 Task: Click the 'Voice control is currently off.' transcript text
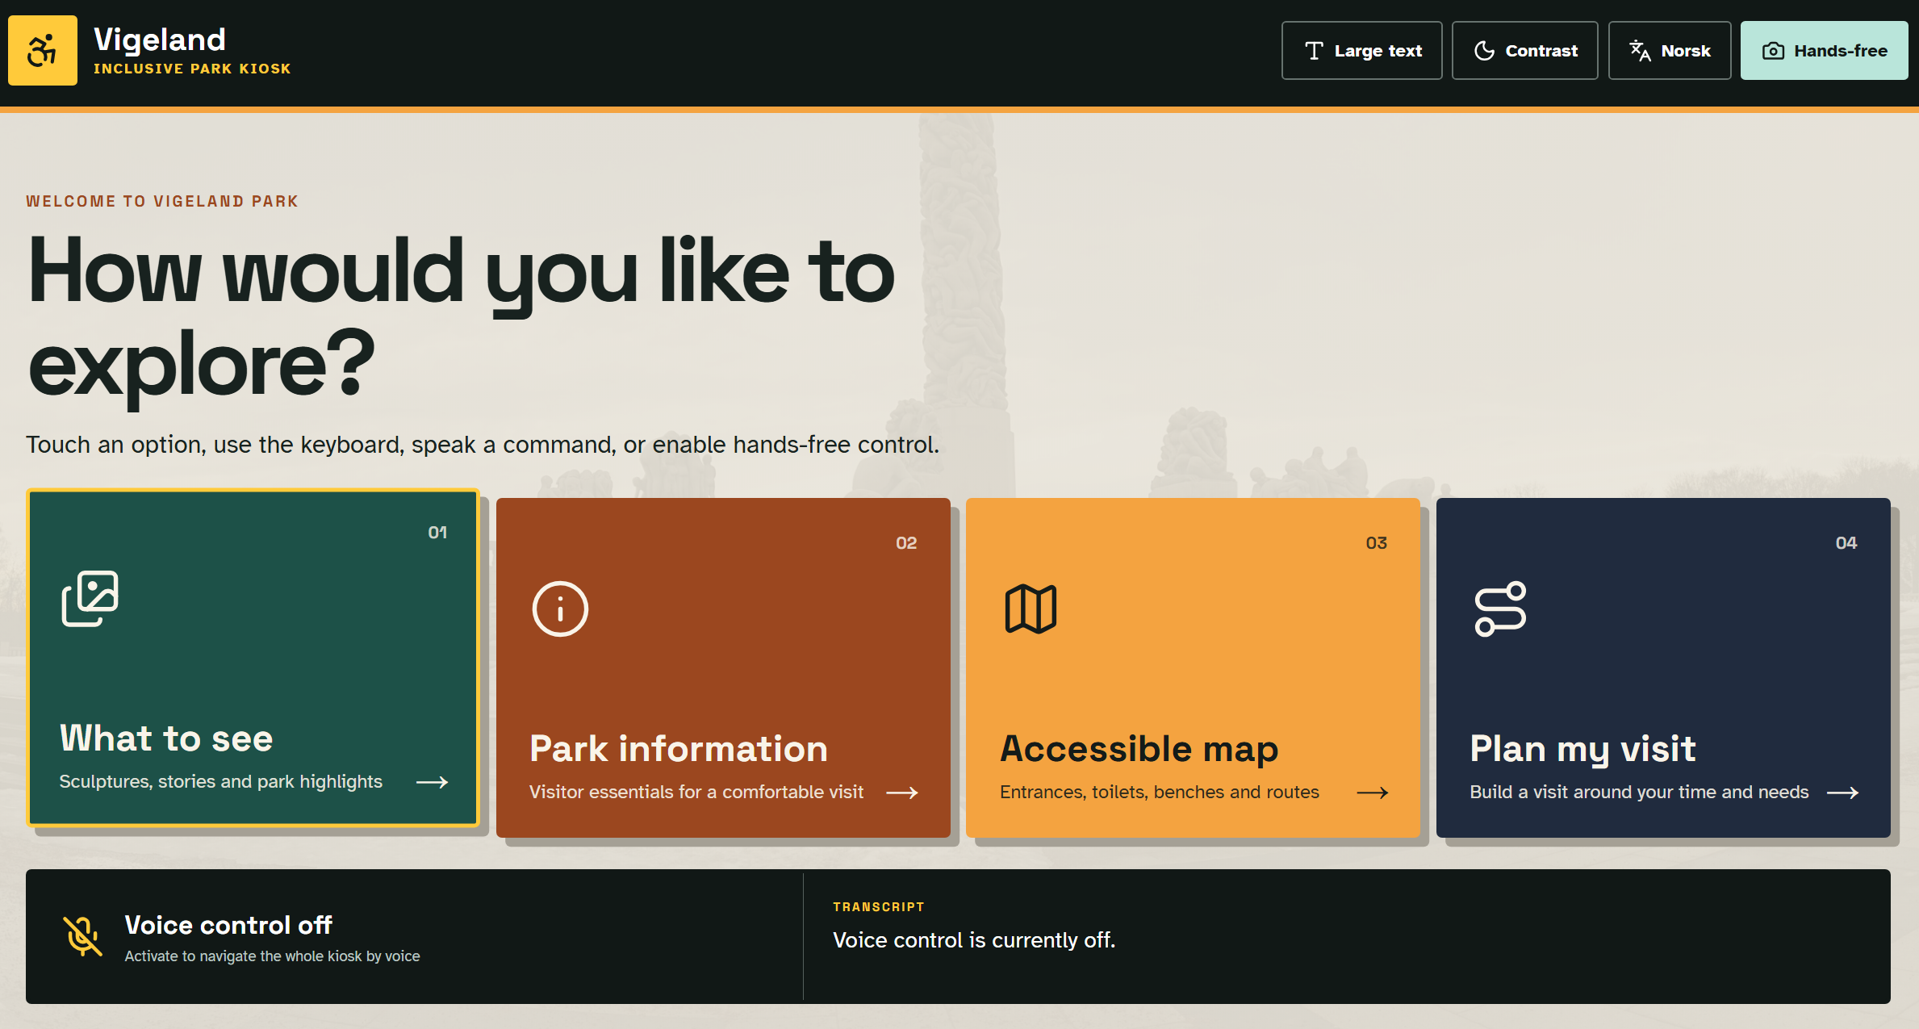click(x=974, y=940)
